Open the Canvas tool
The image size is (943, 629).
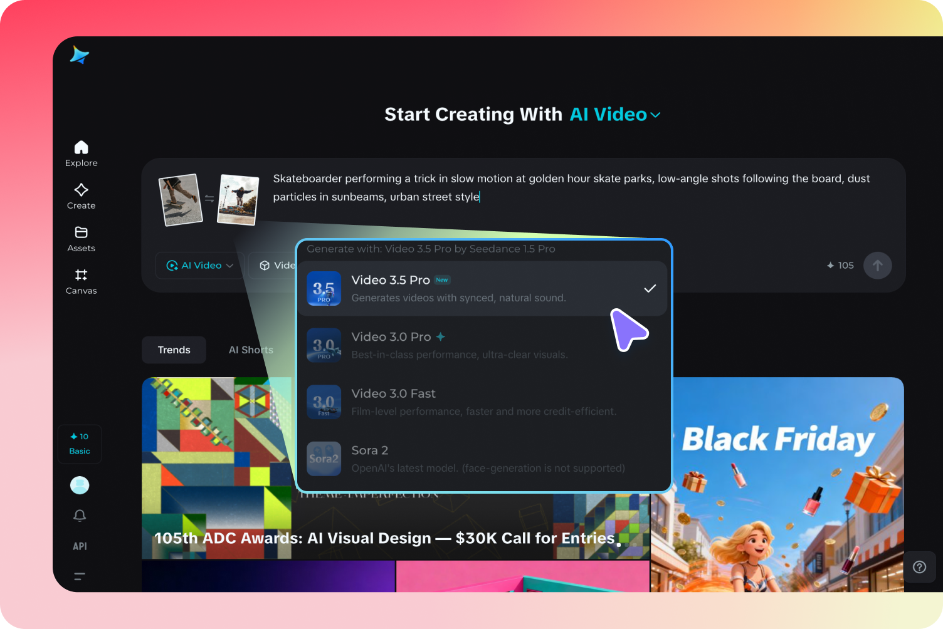click(81, 281)
